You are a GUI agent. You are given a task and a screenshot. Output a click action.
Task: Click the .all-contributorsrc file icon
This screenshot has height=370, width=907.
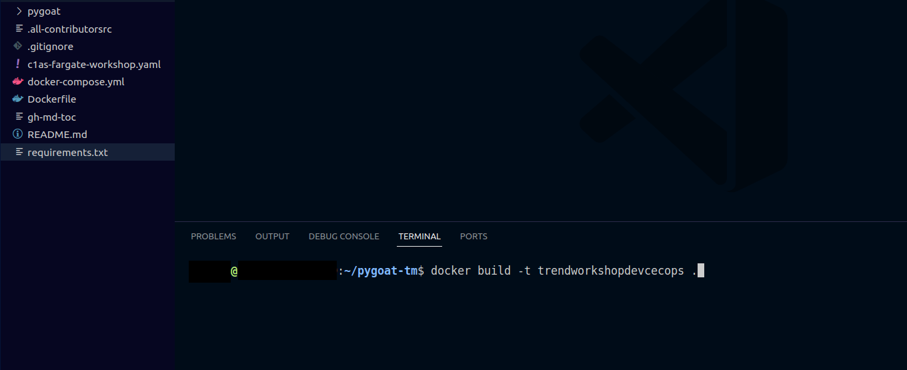[19, 29]
